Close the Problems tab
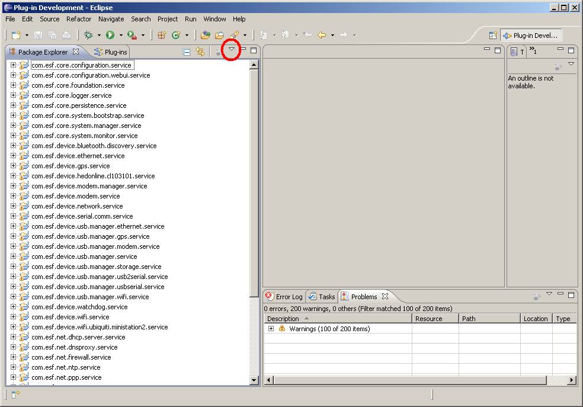Screen dimensions: 583x407 click(385, 296)
